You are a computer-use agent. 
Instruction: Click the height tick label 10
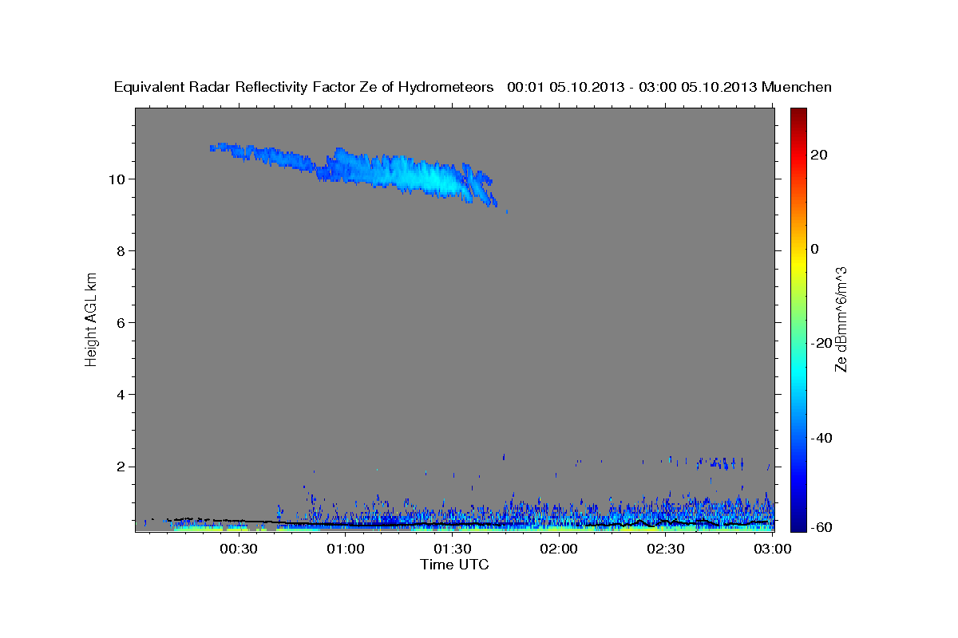[x=118, y=179]
